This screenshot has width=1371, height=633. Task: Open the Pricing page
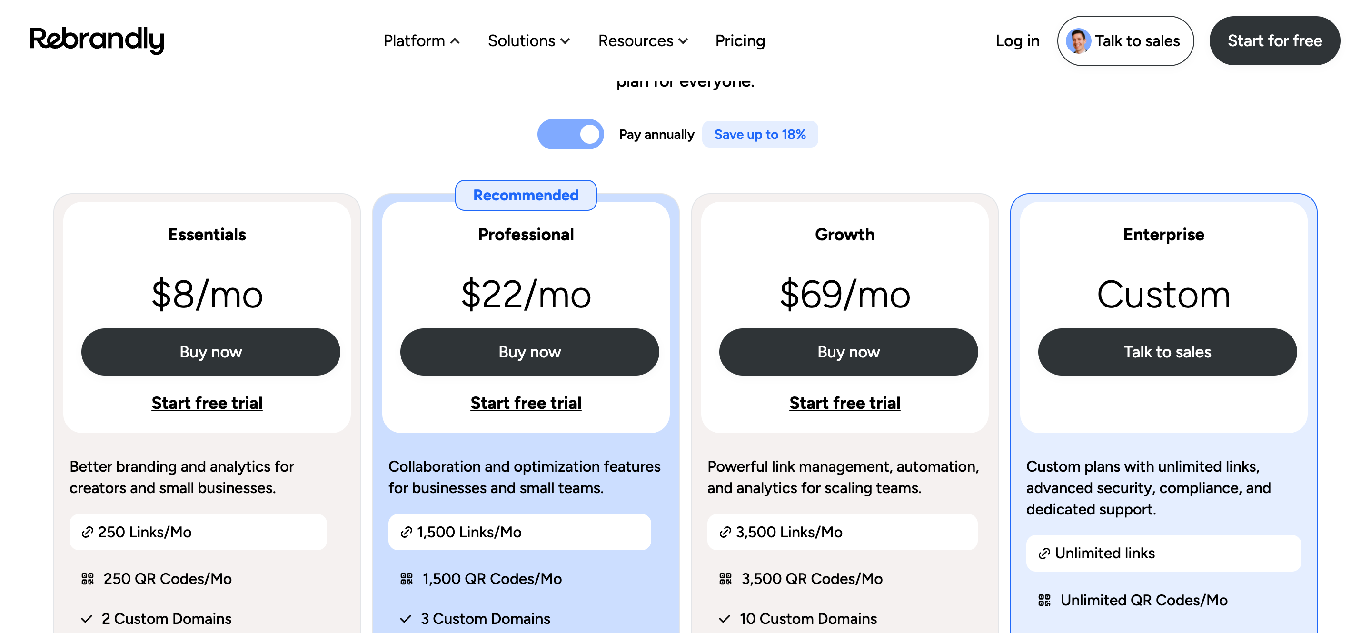(x=740, y=40)
